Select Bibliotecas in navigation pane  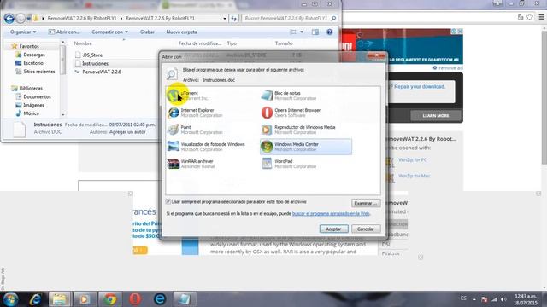(x=31, y=89)
